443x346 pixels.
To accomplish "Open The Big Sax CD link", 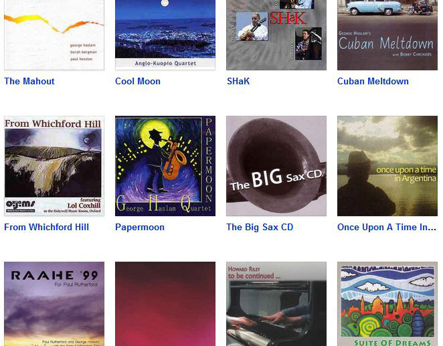I will [260, 228].
